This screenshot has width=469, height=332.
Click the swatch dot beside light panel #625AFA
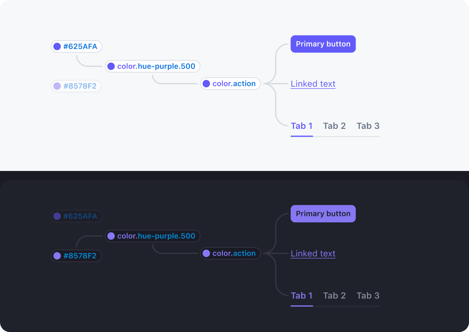(x=57, y=47)
